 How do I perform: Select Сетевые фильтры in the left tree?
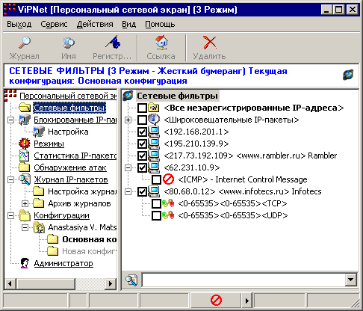click(69, 108)
